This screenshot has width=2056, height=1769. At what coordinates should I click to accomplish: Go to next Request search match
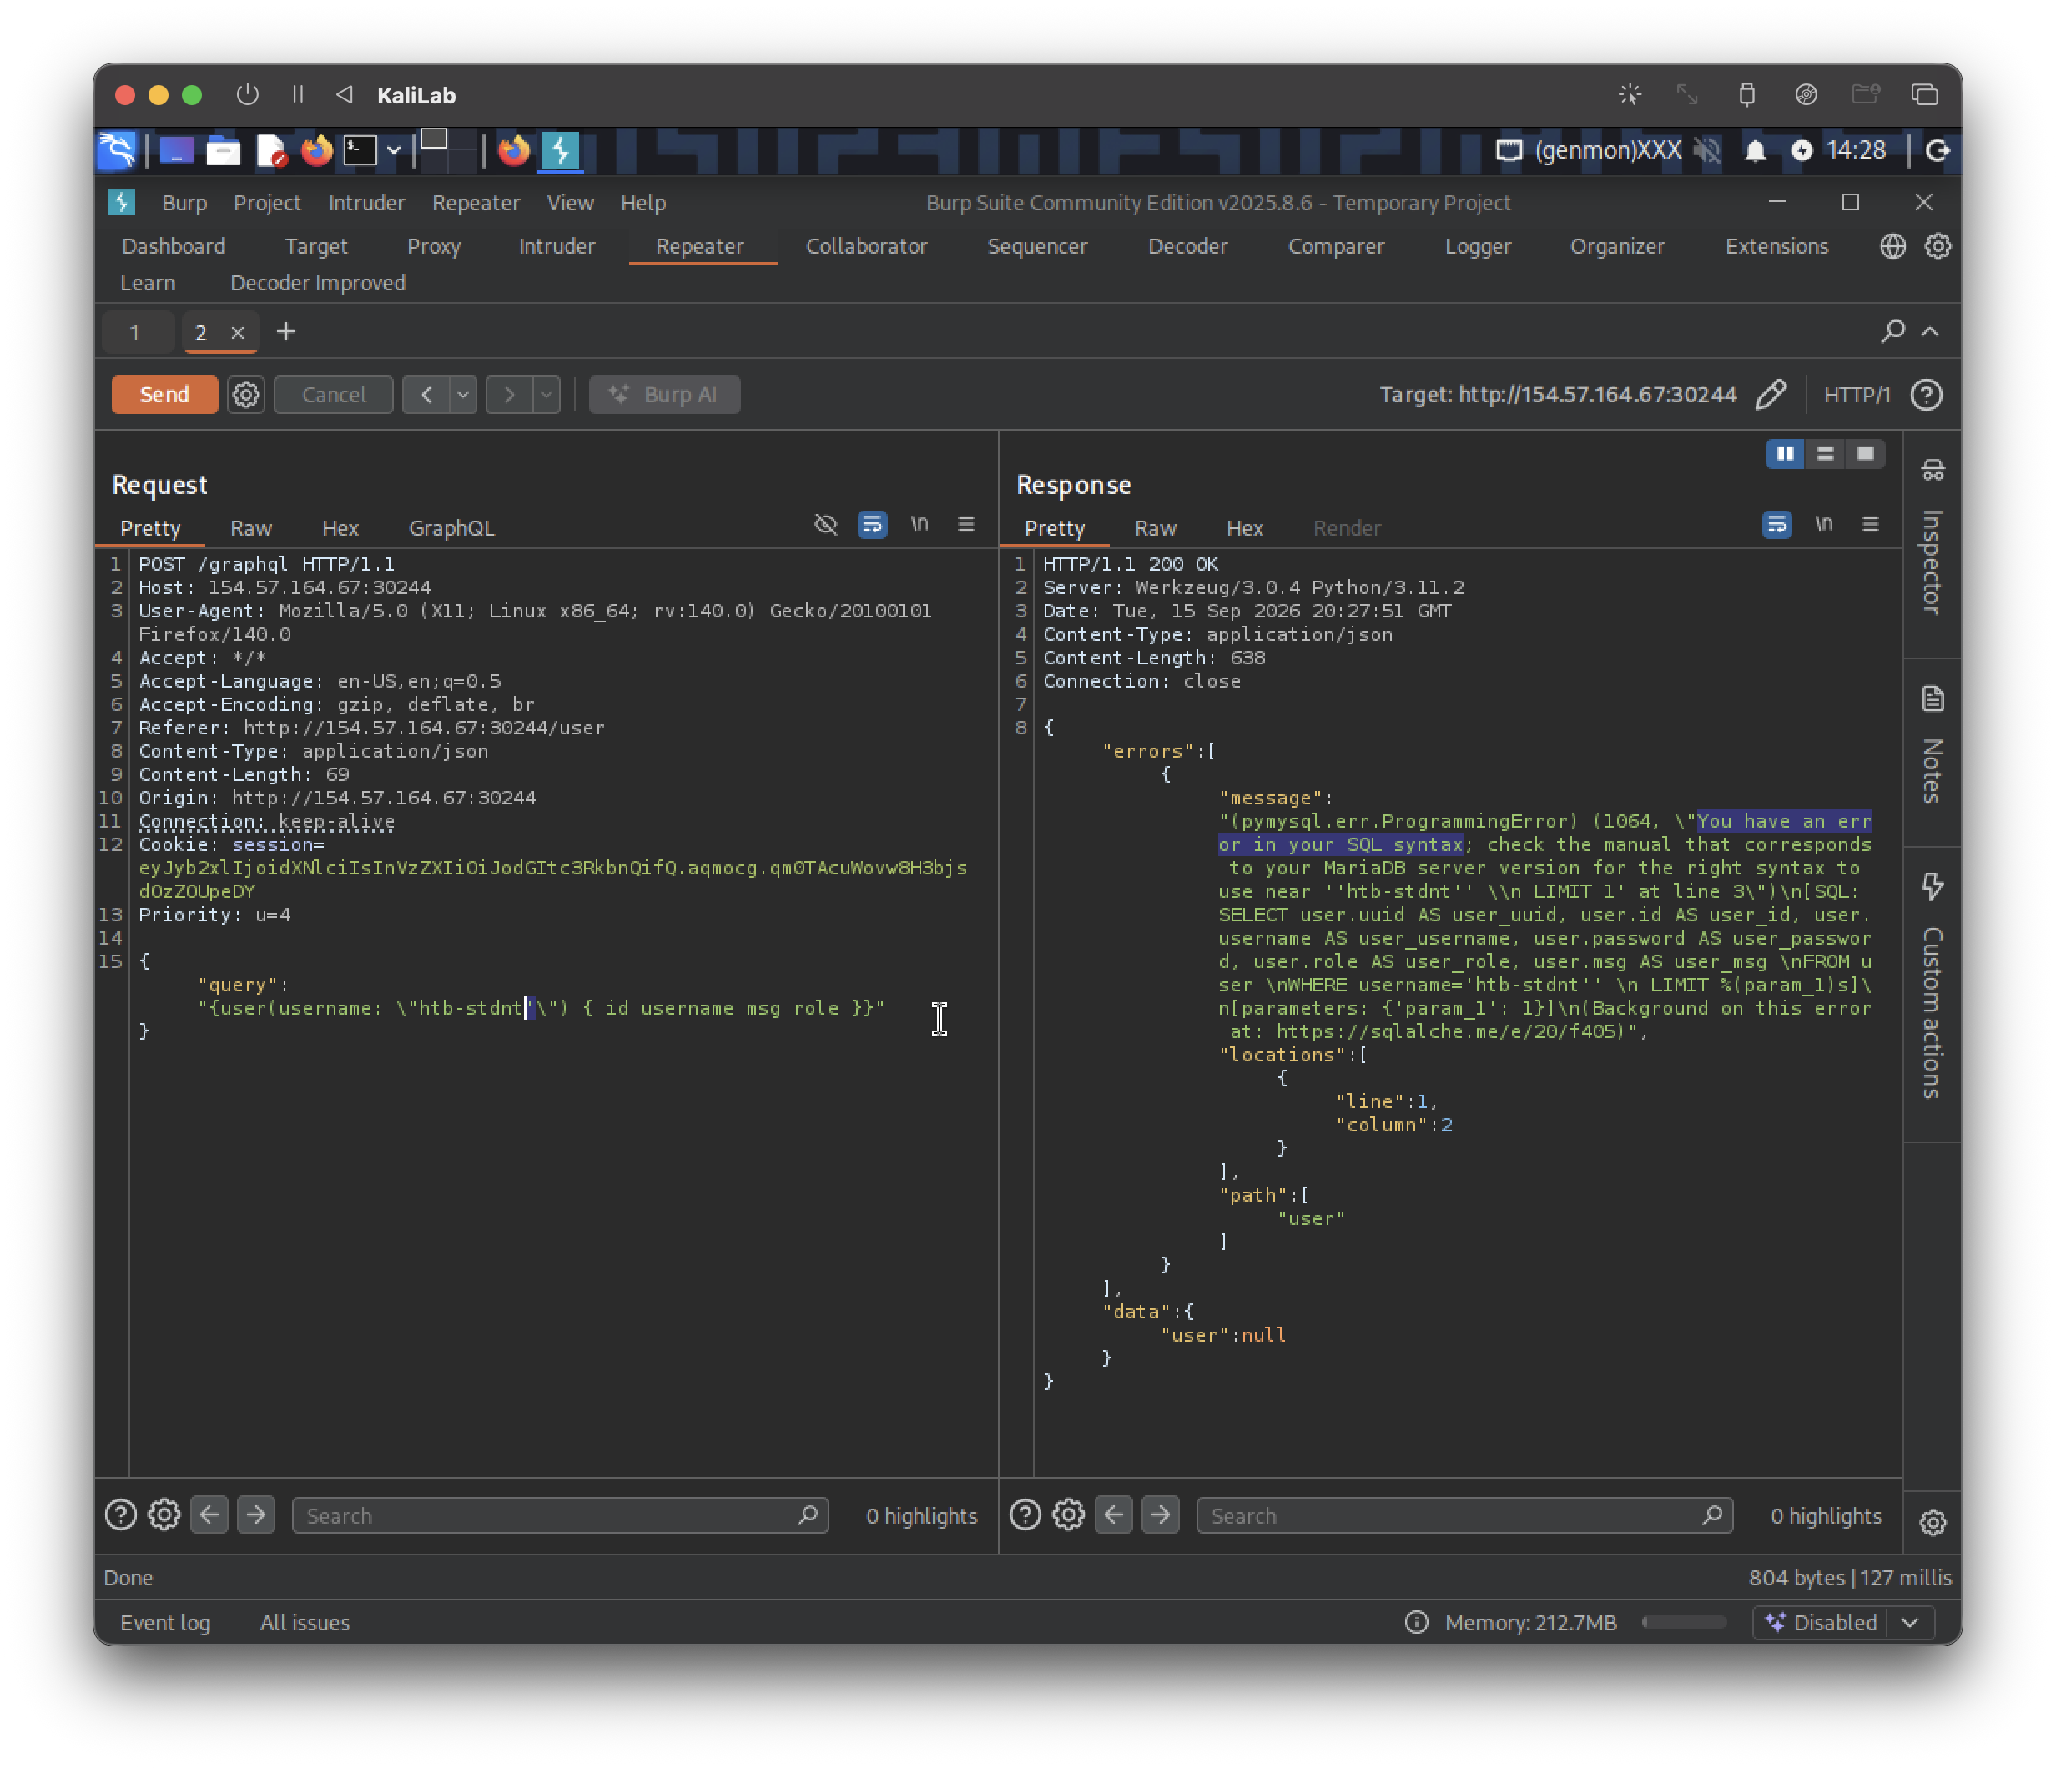tap(255, 1515)
